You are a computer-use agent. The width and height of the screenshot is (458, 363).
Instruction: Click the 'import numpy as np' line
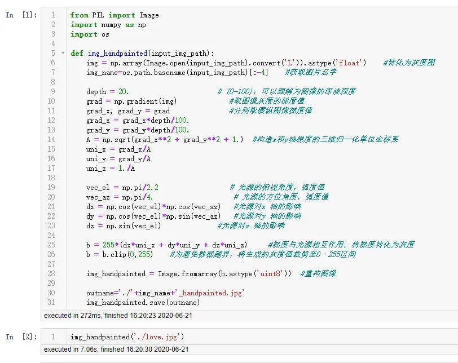tap(108, 25)
